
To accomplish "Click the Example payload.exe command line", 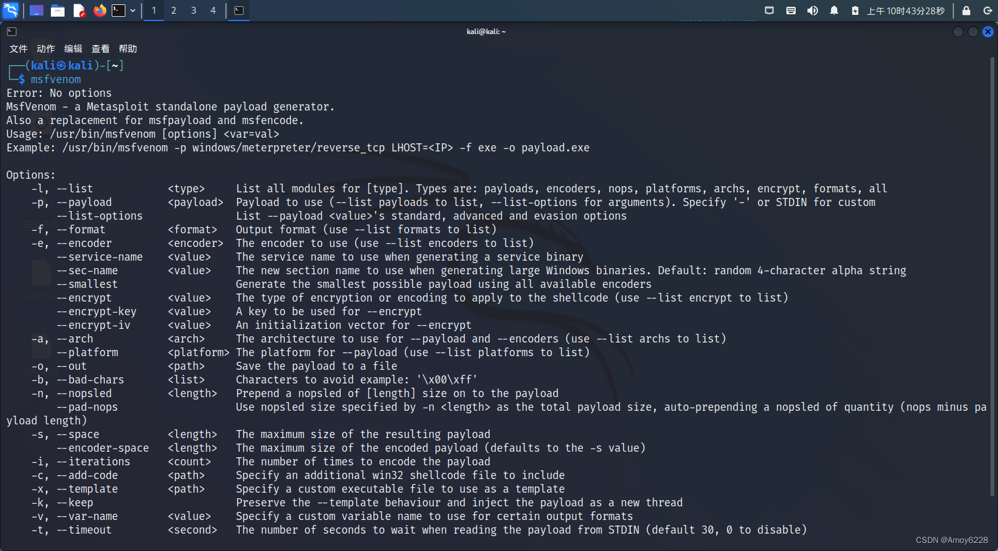I will pos(298,148).
